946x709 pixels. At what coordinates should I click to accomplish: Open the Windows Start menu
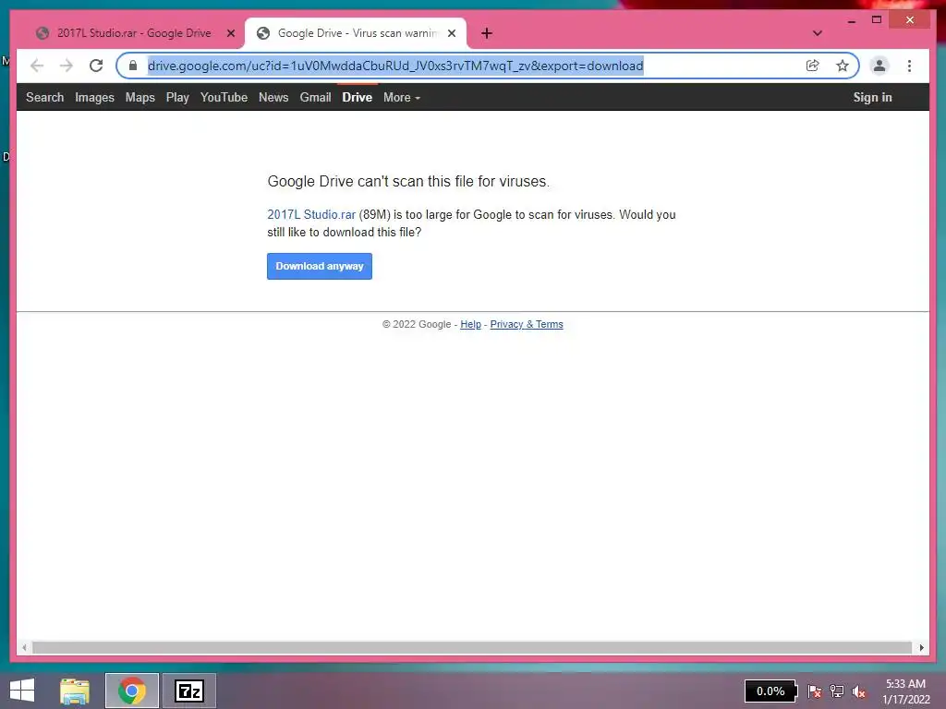click(22, 691)
